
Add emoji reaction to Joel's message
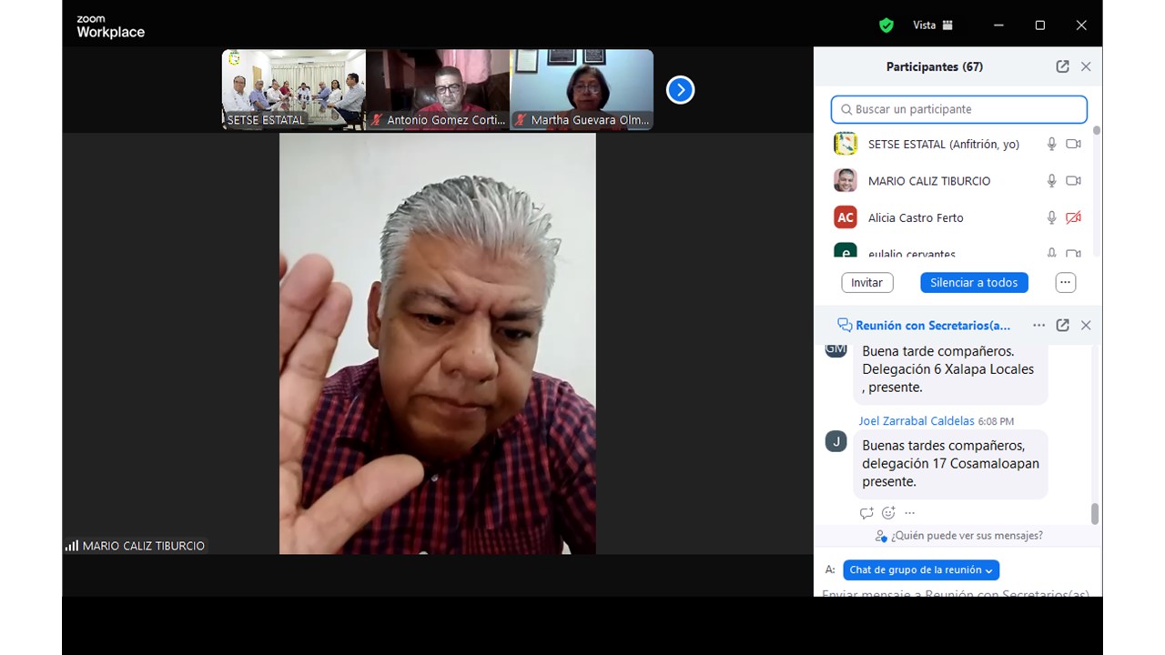[888, 513]
